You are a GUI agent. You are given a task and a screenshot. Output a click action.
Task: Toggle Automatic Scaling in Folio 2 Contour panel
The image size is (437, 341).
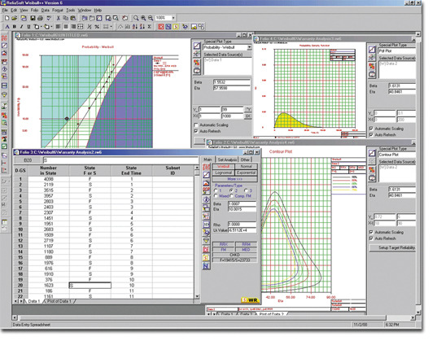coord(371,232)
